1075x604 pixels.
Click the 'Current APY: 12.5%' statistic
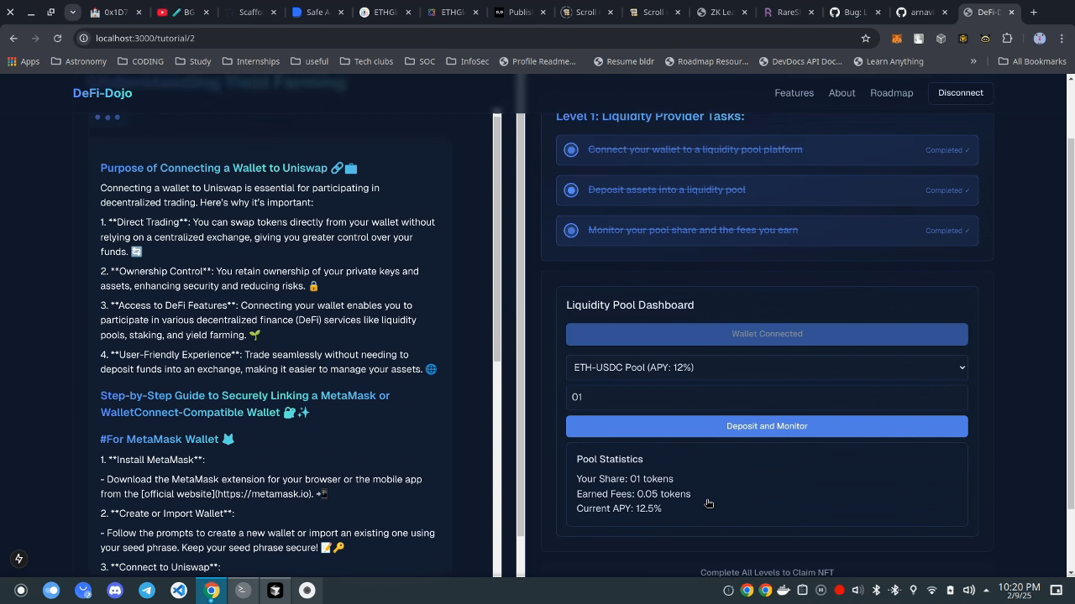tap(619, 508)
